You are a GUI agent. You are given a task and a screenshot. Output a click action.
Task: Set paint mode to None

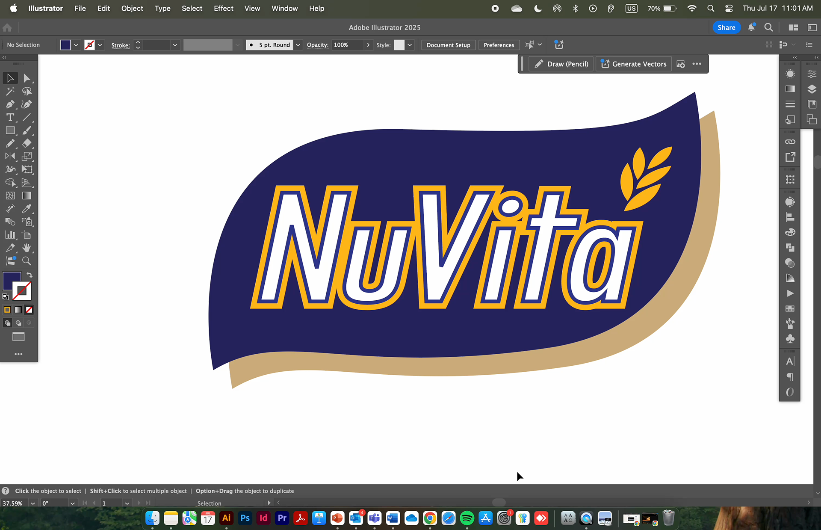coord(29,310)
